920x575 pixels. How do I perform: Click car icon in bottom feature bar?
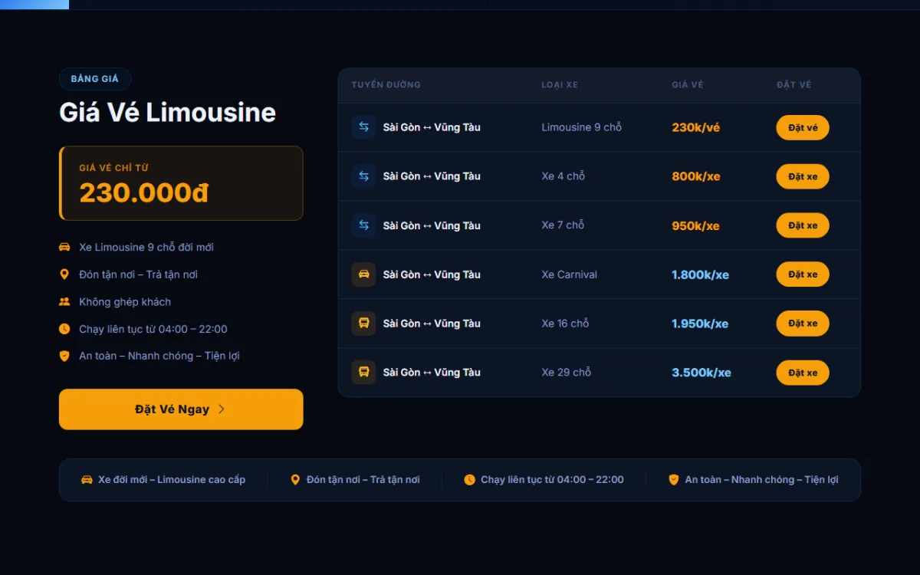[87, 480]
